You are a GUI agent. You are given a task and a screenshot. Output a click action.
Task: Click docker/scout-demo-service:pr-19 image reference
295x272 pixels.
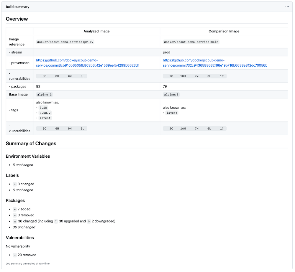pos(65,42)
